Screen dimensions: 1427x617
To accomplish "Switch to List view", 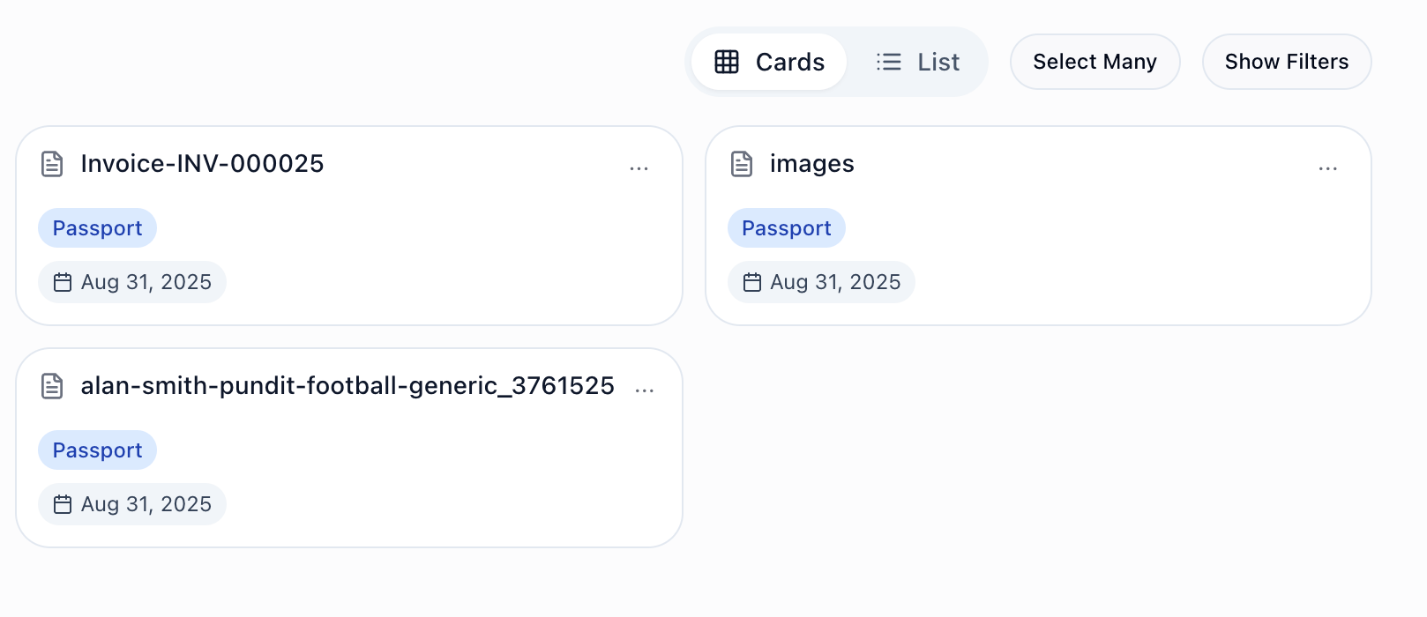I will 918,62.
